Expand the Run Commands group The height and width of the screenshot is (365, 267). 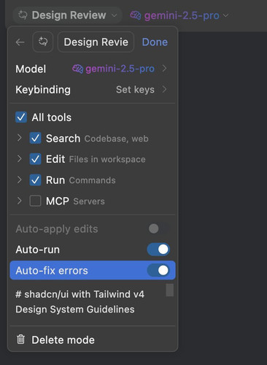(20, 180)
